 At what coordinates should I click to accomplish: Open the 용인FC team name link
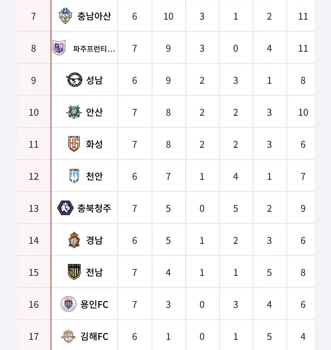pyautogui.click(x=94, y=304)
